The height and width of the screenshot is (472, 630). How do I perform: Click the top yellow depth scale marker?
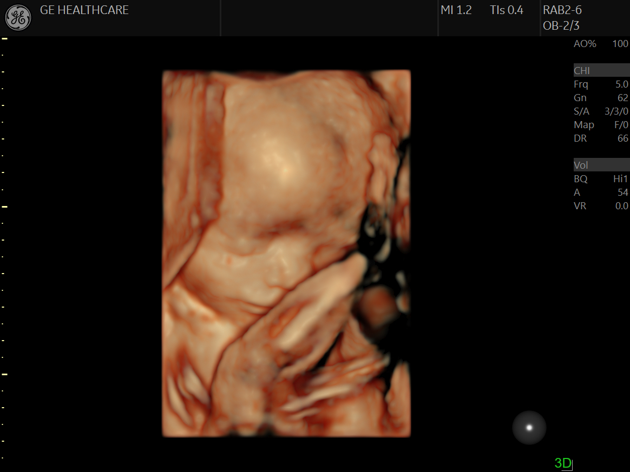coord(4,39)
